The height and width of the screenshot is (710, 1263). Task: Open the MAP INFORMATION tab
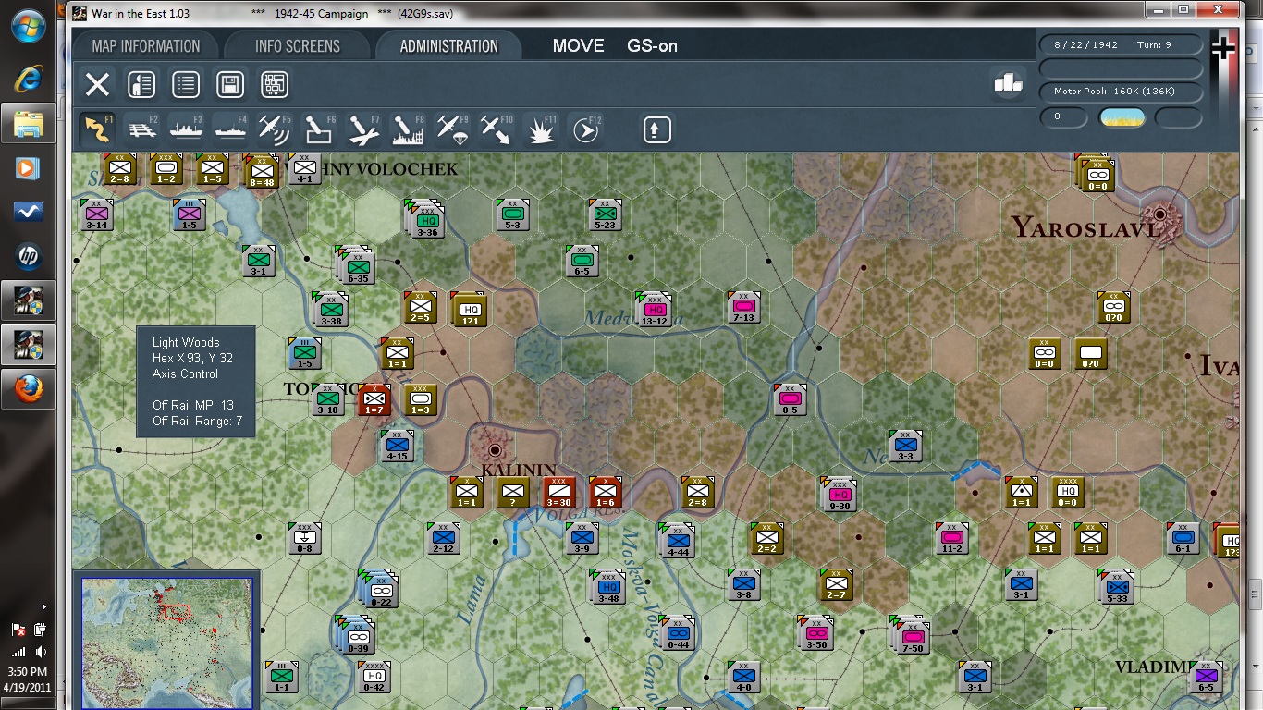pyautogui.click(x=146, y=46)
